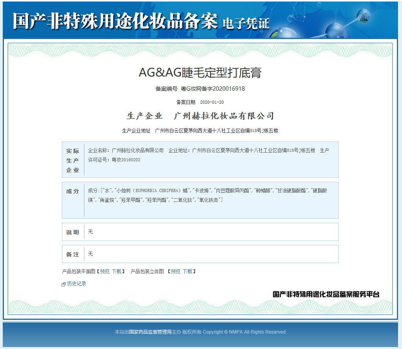Click manufacturer name 广州赫拉化妆品有限公司 heading
The width and height of the screenshot is (402, 349).
pos(224,116)
